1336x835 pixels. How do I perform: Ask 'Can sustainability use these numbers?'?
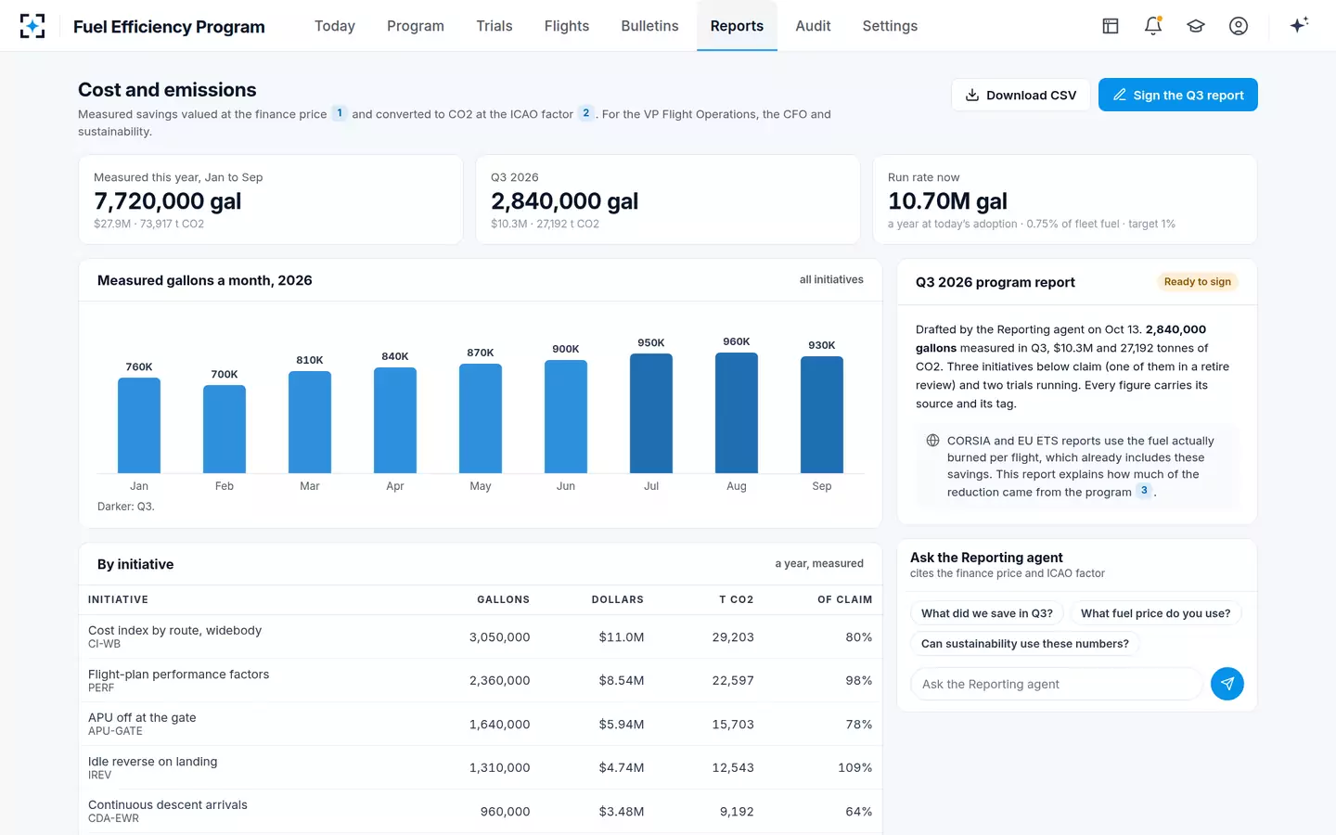(x=1025, y=643)
